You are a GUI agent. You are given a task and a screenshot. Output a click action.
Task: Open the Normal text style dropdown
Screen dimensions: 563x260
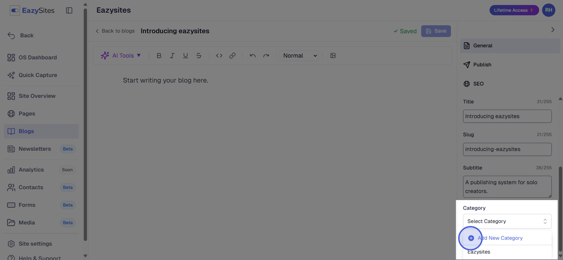(x=299, y=55)
